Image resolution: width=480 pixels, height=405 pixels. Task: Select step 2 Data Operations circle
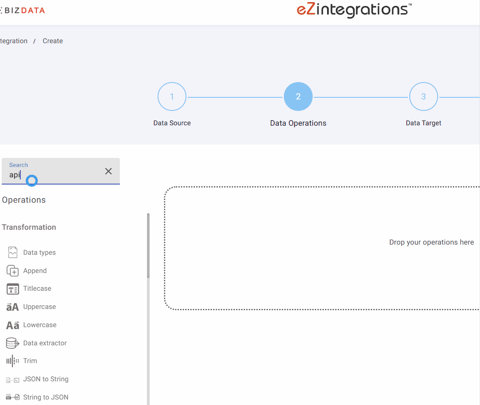(x=298, y=96)
